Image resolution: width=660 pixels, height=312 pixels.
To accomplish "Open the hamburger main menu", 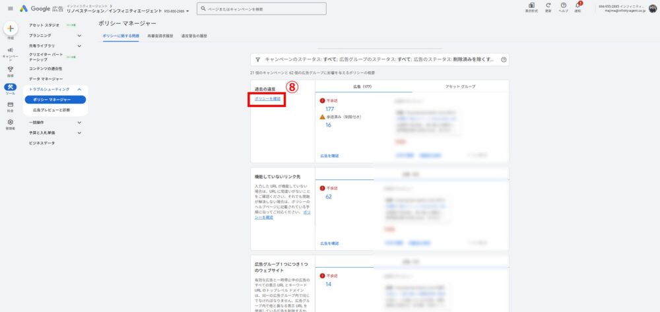I will 10,9.
